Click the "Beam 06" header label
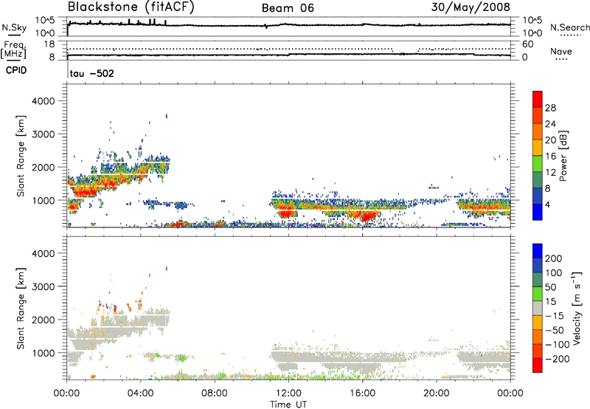This screenshot has width=590, height=409. 288,8
